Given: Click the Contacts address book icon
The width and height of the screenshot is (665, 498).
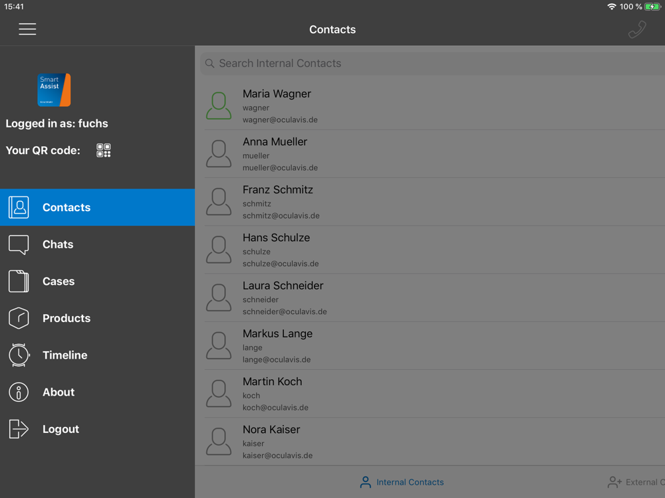Looking at the screenshot, I should tap(19, 207).
